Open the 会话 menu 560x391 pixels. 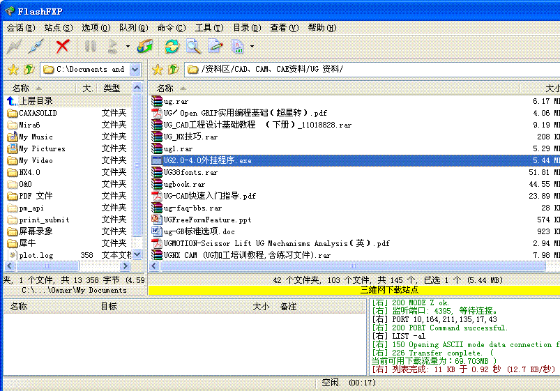(21, 28)
